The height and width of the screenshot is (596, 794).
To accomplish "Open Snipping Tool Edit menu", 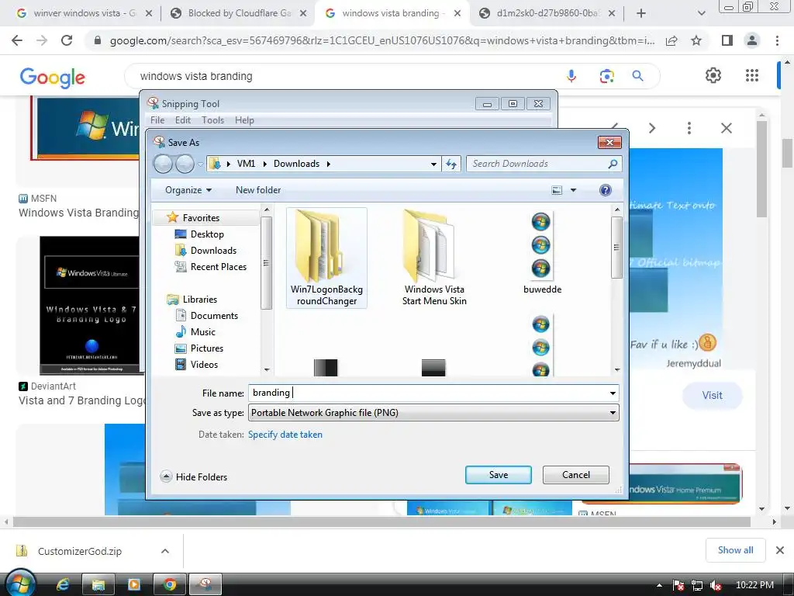I will 182,120.
